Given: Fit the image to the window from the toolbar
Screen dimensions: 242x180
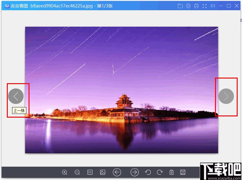Looking at the screenshot, I should (x=103, y=172).
